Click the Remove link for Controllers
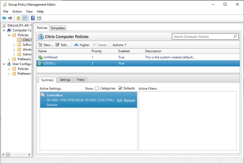This screenshot has width=244, height=164. coord(129,100)
